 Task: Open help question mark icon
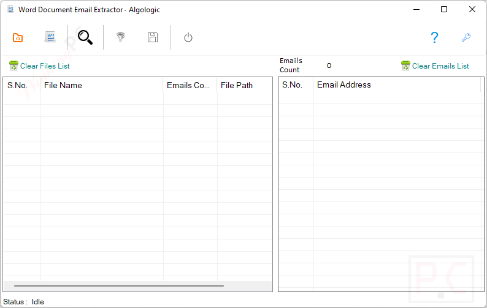[434, 37]
